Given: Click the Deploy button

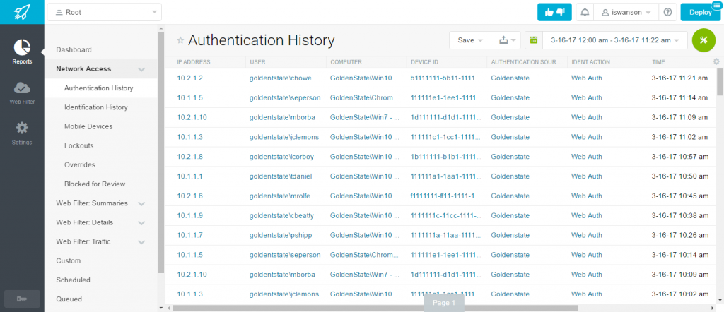Looking at the screenshot, I should pos(700,13).
